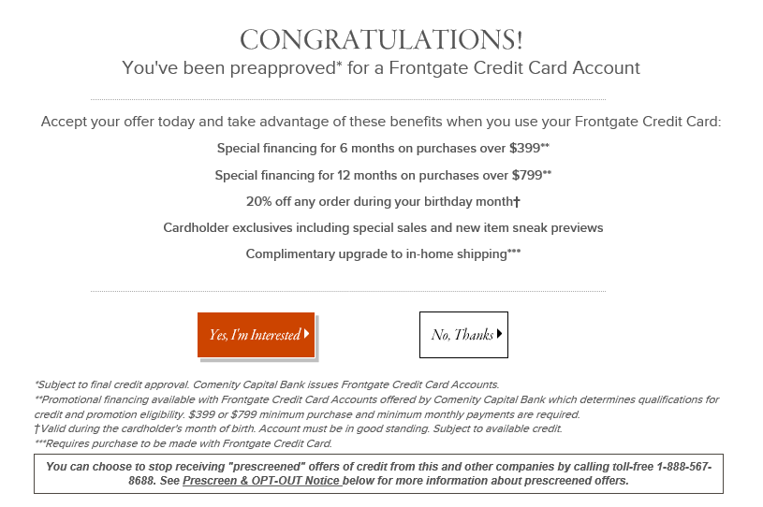Click the complimentary in-home shipping upgrade line
This screenshot has width=763, height=507.
click(x=383, y=253)
